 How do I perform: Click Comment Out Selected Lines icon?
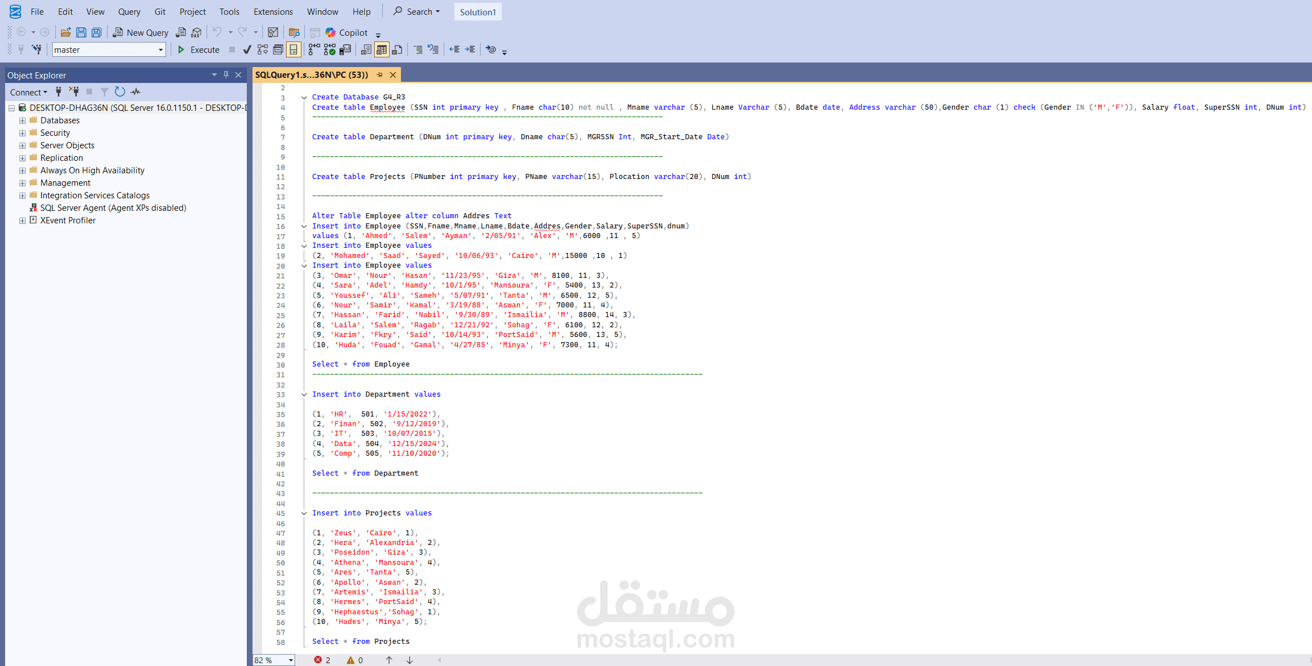(418, 49)
